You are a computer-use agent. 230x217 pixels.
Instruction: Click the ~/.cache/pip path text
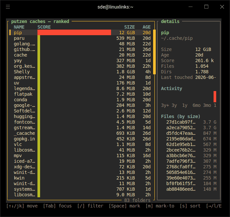tap(177, 38)
